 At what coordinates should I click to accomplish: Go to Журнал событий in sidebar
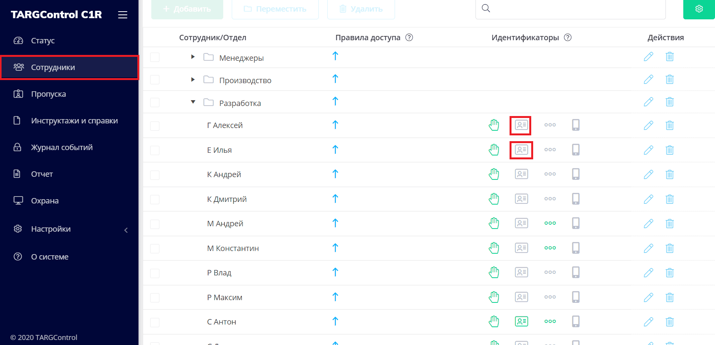click(62, 147)
